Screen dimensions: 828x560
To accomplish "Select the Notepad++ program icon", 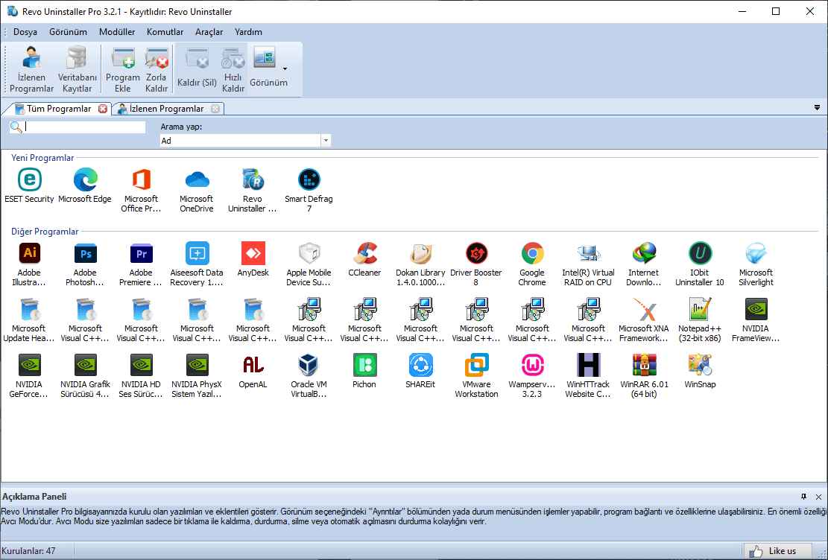I will click(700, 310).
